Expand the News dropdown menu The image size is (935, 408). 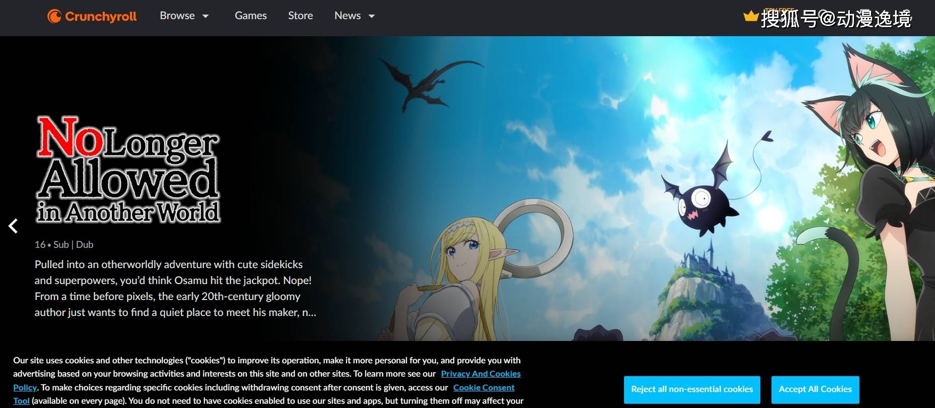coord(355,16)
